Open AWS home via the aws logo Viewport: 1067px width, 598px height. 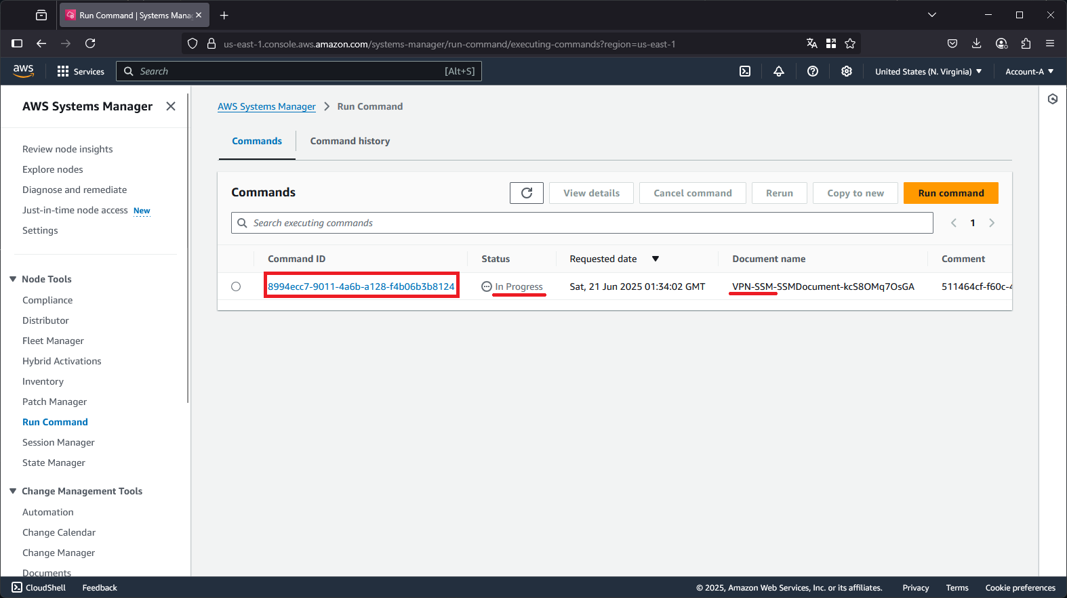[24, 71]
